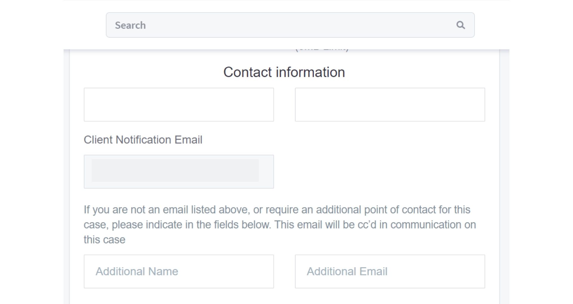Click the Contact information heading
The height and width of the screenshot is (304, 573).
(x=284, y=72)
